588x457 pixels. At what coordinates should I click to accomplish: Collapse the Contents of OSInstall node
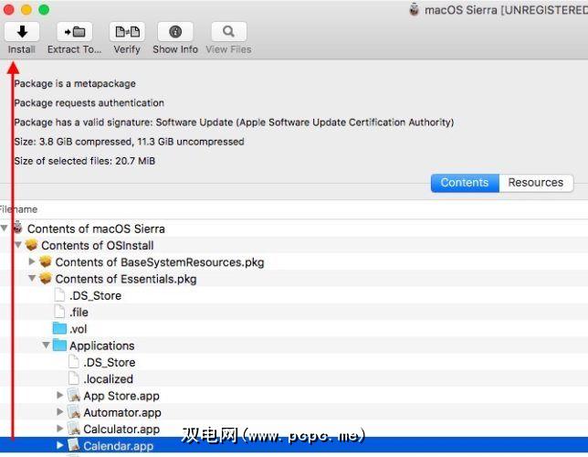(x=18, y=245)
